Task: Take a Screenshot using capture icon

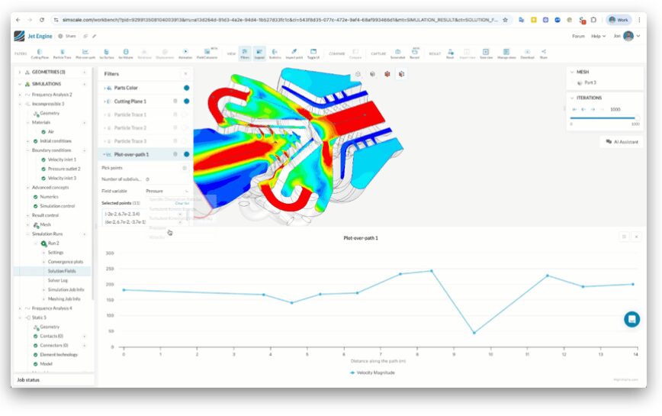Action: pyautogui.click(x=397, y=53)
